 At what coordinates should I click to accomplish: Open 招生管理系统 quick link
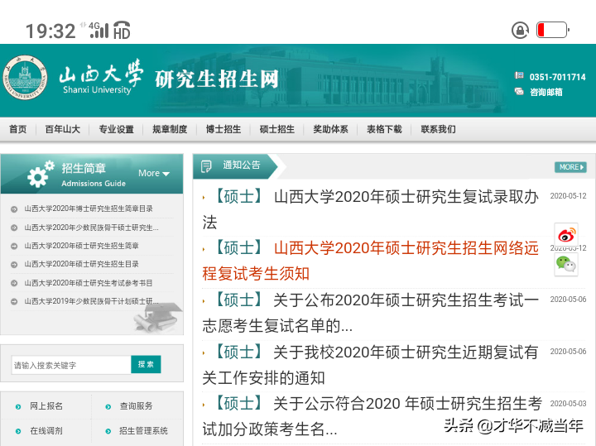[x=143, y=431]
